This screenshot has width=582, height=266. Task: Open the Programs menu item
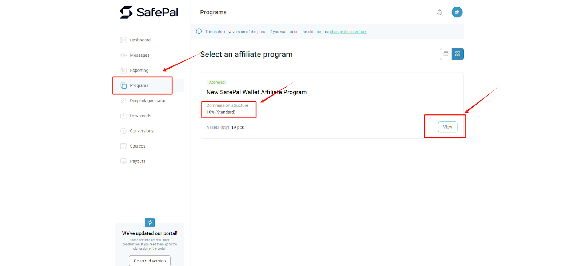coord(139,86)
